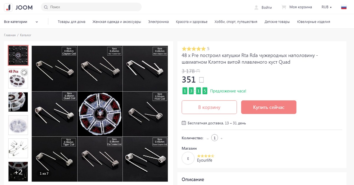This screenshot has width=354, height=185.
Task: Open the Электроника category
Action: [158, 22]
